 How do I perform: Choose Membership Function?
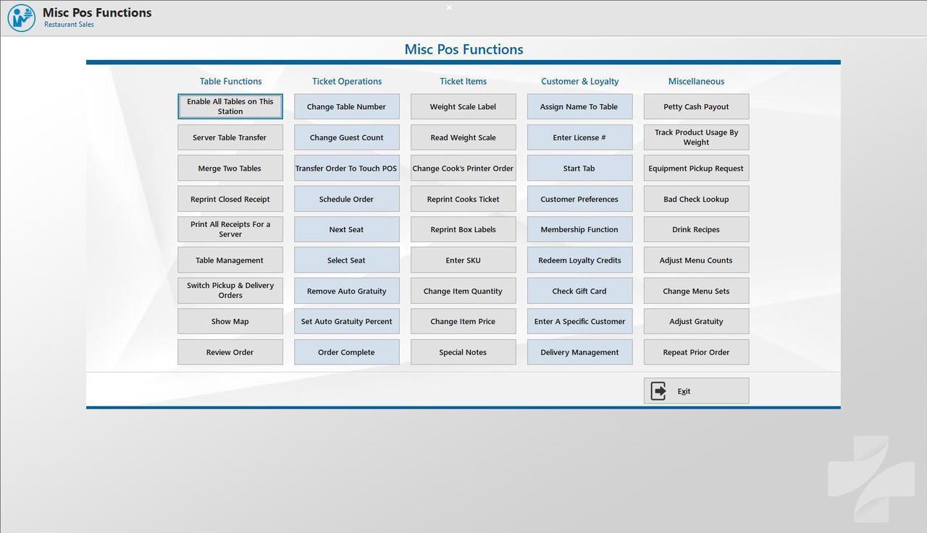[580, 229]
